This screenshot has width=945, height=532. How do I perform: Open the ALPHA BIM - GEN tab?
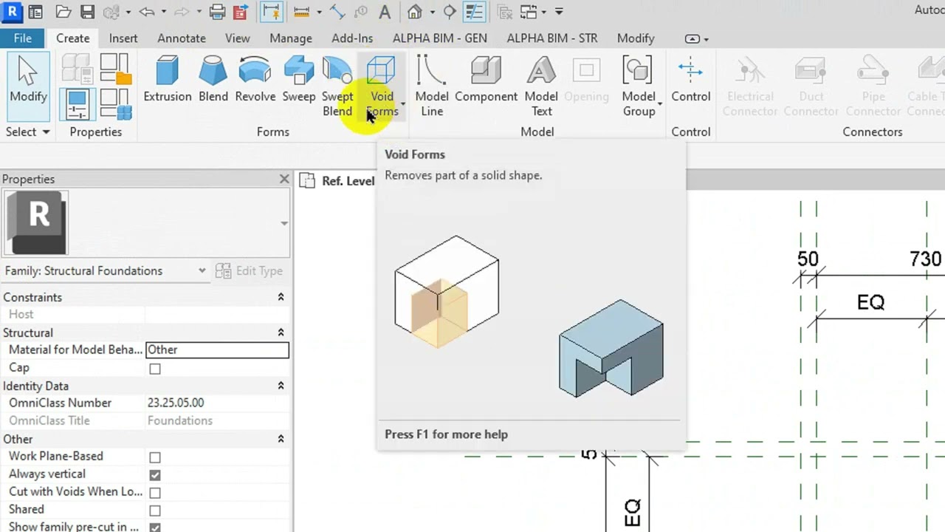(x=439, y=38)
